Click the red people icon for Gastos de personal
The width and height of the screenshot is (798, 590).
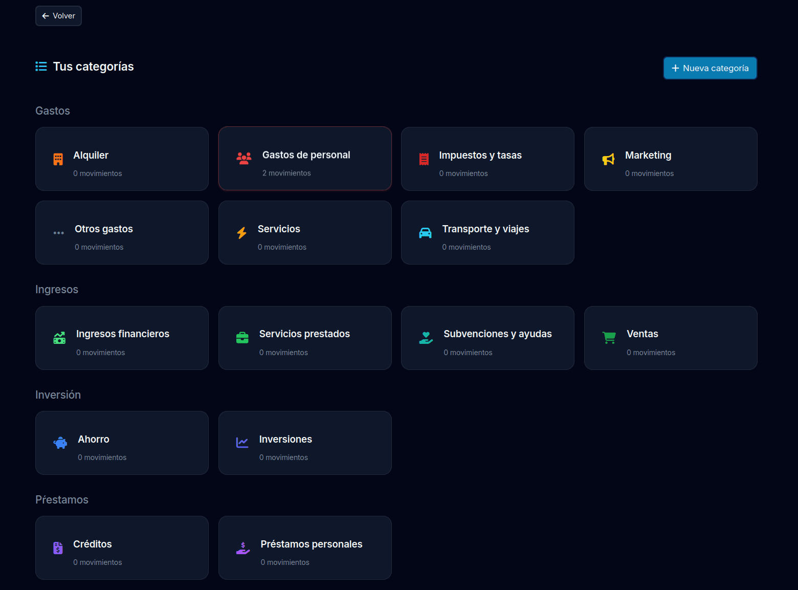pos(244,159)
